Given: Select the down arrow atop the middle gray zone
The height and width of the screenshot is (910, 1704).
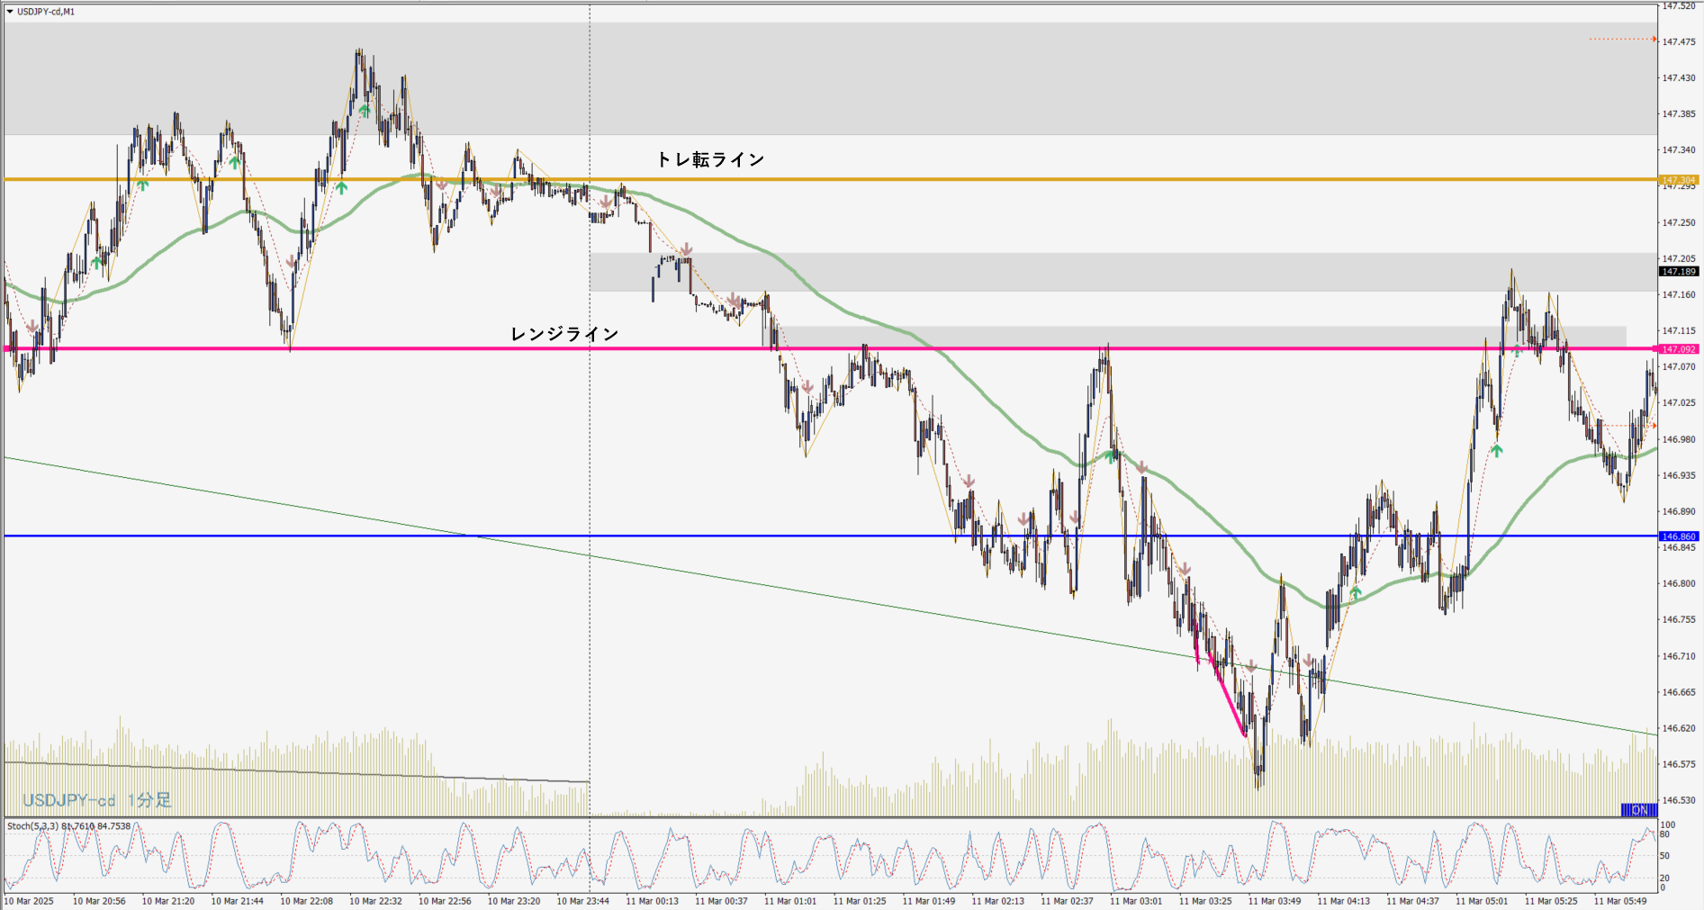Looking at the screenshot, I should 686,249.
